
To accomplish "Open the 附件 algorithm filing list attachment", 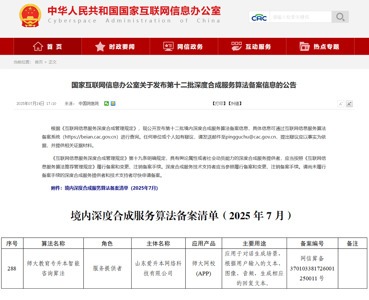I will tap(104, 188).
